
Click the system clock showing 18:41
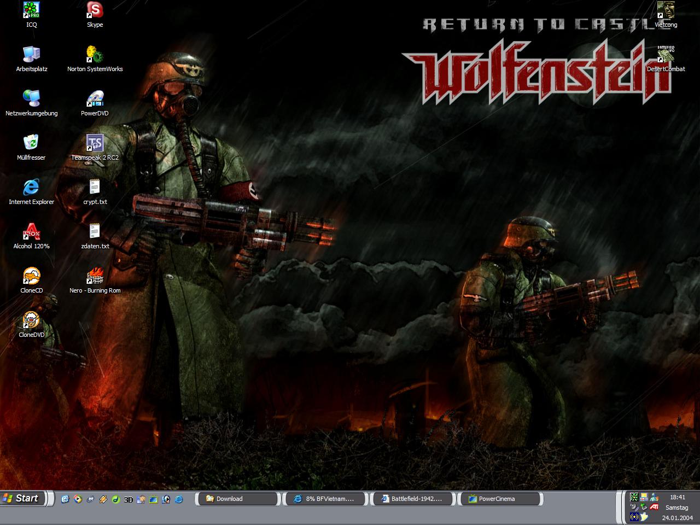pos(677,497)
